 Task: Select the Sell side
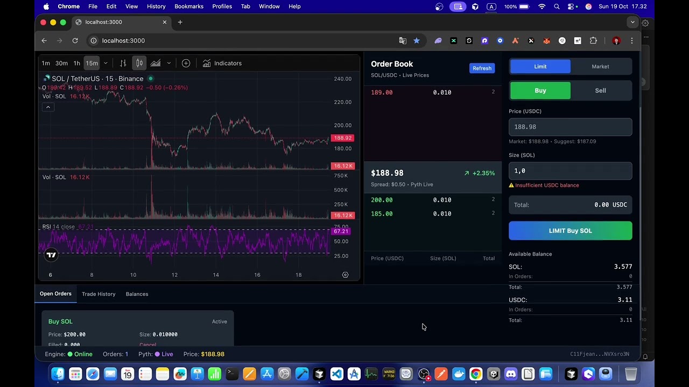pyautogui.click(x=601, y=91)
